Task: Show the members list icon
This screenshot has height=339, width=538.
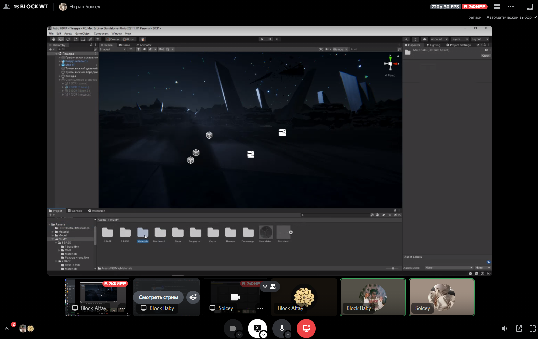Action: 273,287
